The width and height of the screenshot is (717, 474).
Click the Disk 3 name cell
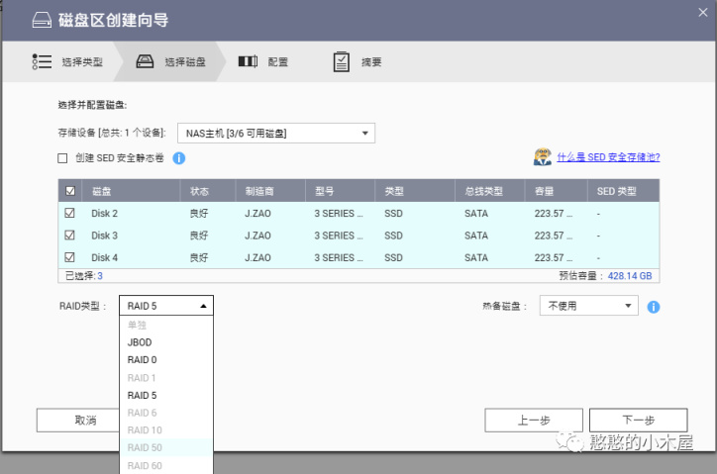pos(104,236)
